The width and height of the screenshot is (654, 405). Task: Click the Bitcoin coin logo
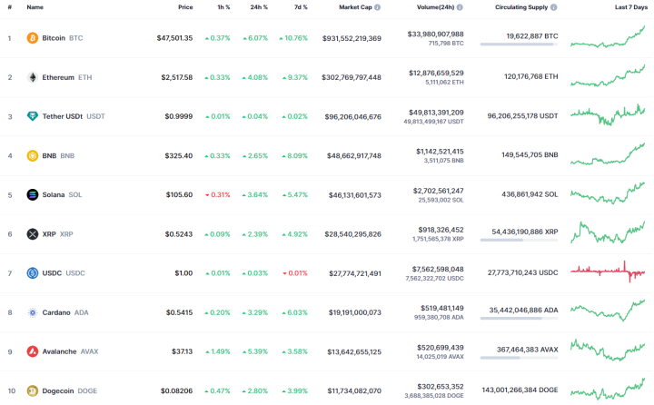click(x=33, y=38)
